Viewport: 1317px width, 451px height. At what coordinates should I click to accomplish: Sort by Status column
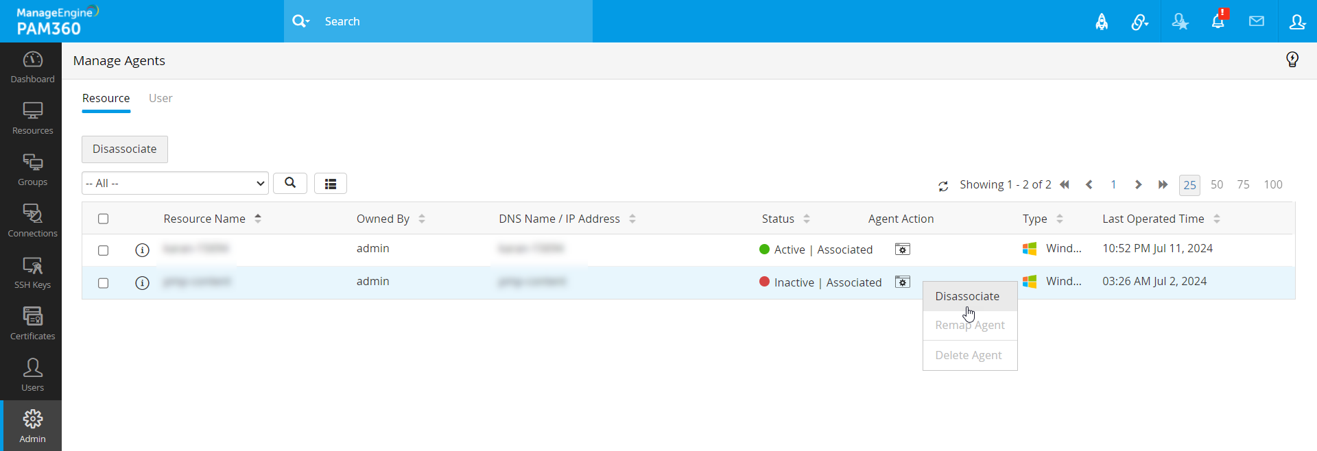pyautogui.click(x=807, y=219)
